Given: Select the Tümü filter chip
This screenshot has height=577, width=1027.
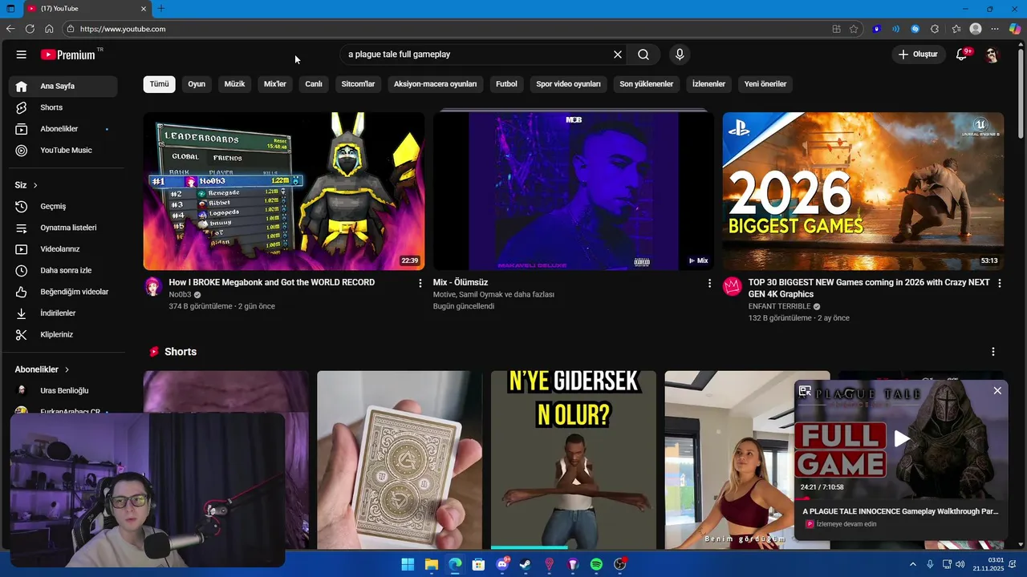Looking at the screenshot, I should click(x=160, y=83).
